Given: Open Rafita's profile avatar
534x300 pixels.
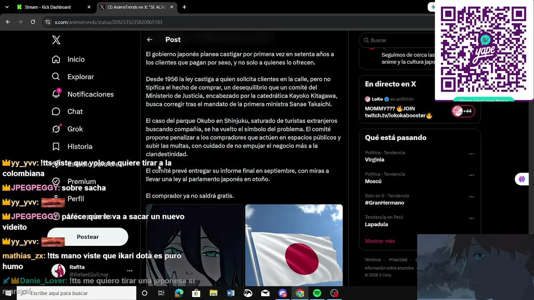Looking at the screenshot, I should pyautogui.click(x=58, y=271).
